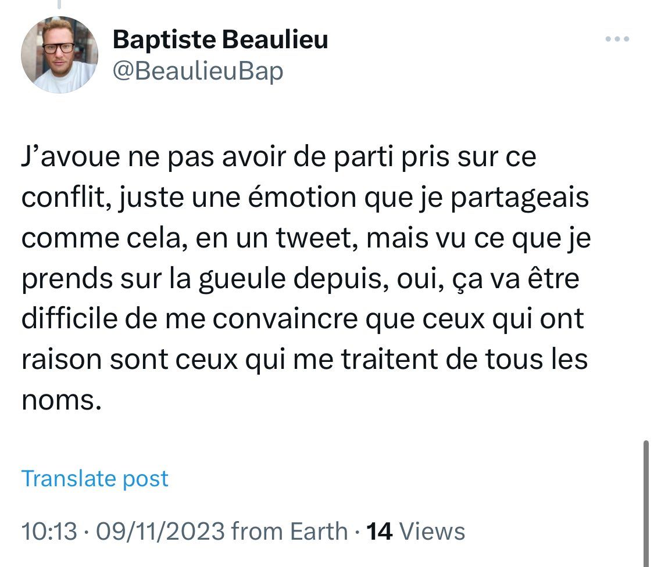
Task: Click the word "tweet" in the post text
Action: pyautogui.click(x=317, y=239)
